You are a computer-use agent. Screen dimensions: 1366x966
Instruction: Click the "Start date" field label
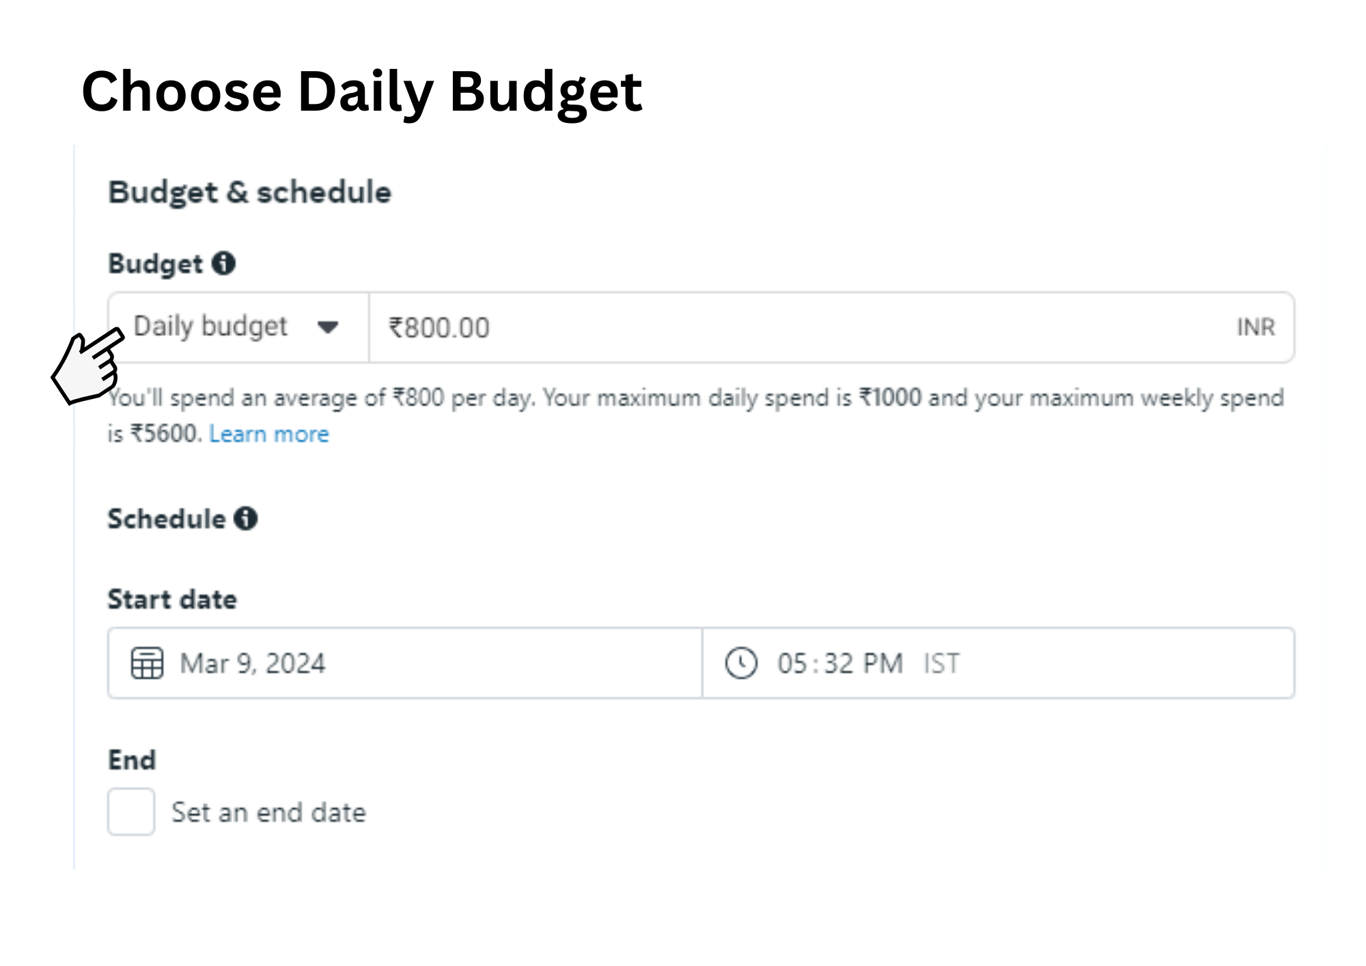point(172,599)
